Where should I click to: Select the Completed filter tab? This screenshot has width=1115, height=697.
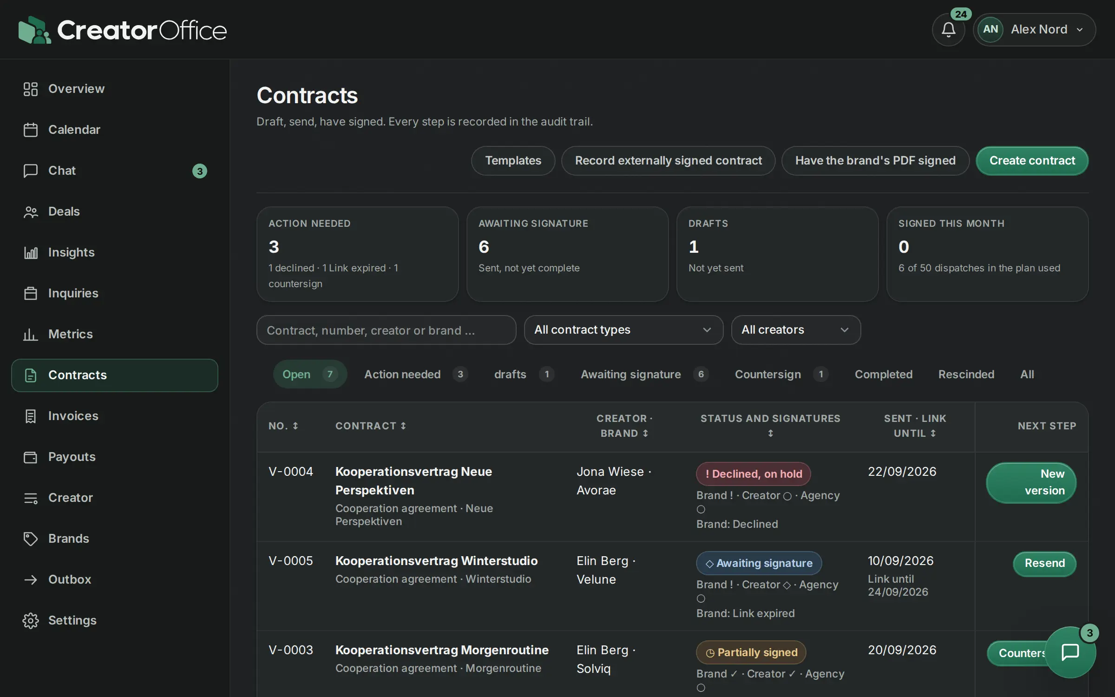(884, 374)
